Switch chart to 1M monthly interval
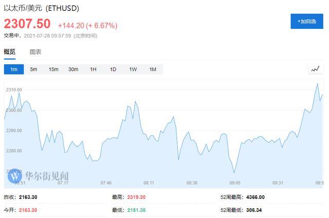Screen dimensions: 329x218 tap(153, 69)
